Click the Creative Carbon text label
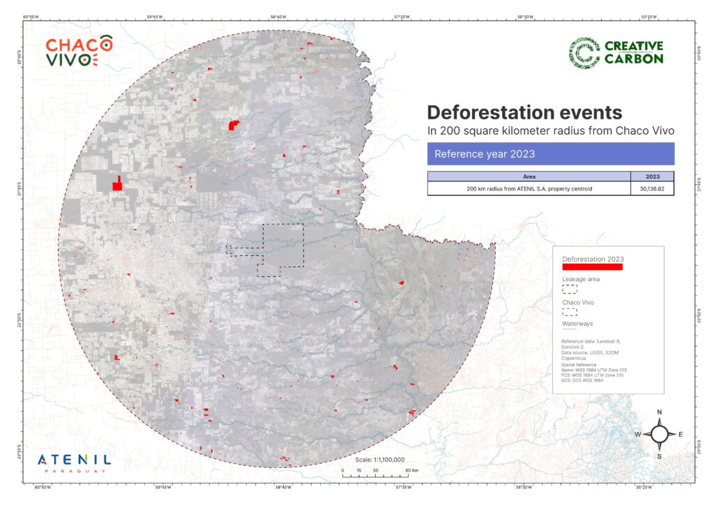 click(633, 52)
